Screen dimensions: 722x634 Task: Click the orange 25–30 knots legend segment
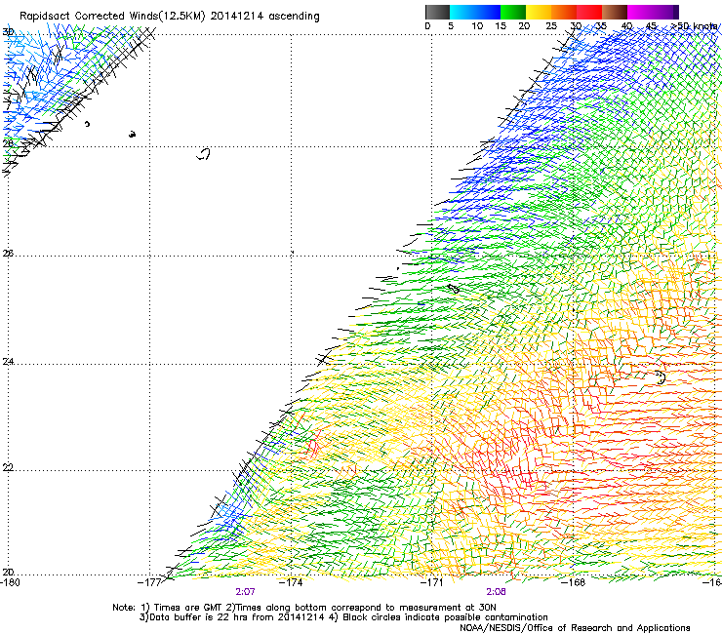coord(564,12)
